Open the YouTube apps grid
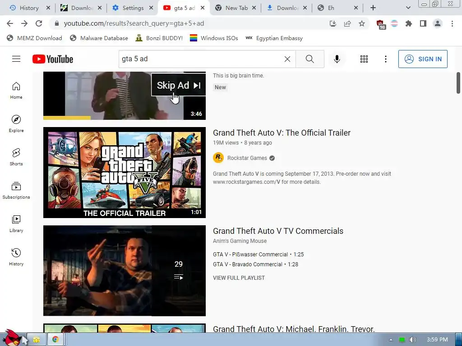This screenshot has height=346, width=462. [x=364, y=59]
